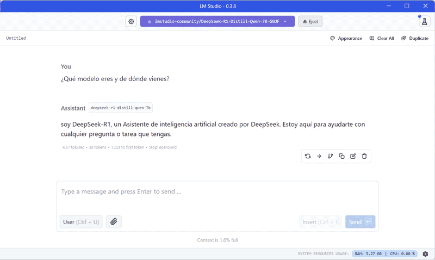Click the deepseek-r1-distill-qwen-7b model tag
The height and width of the screenshot is (260, 435).
coord(121,108)
